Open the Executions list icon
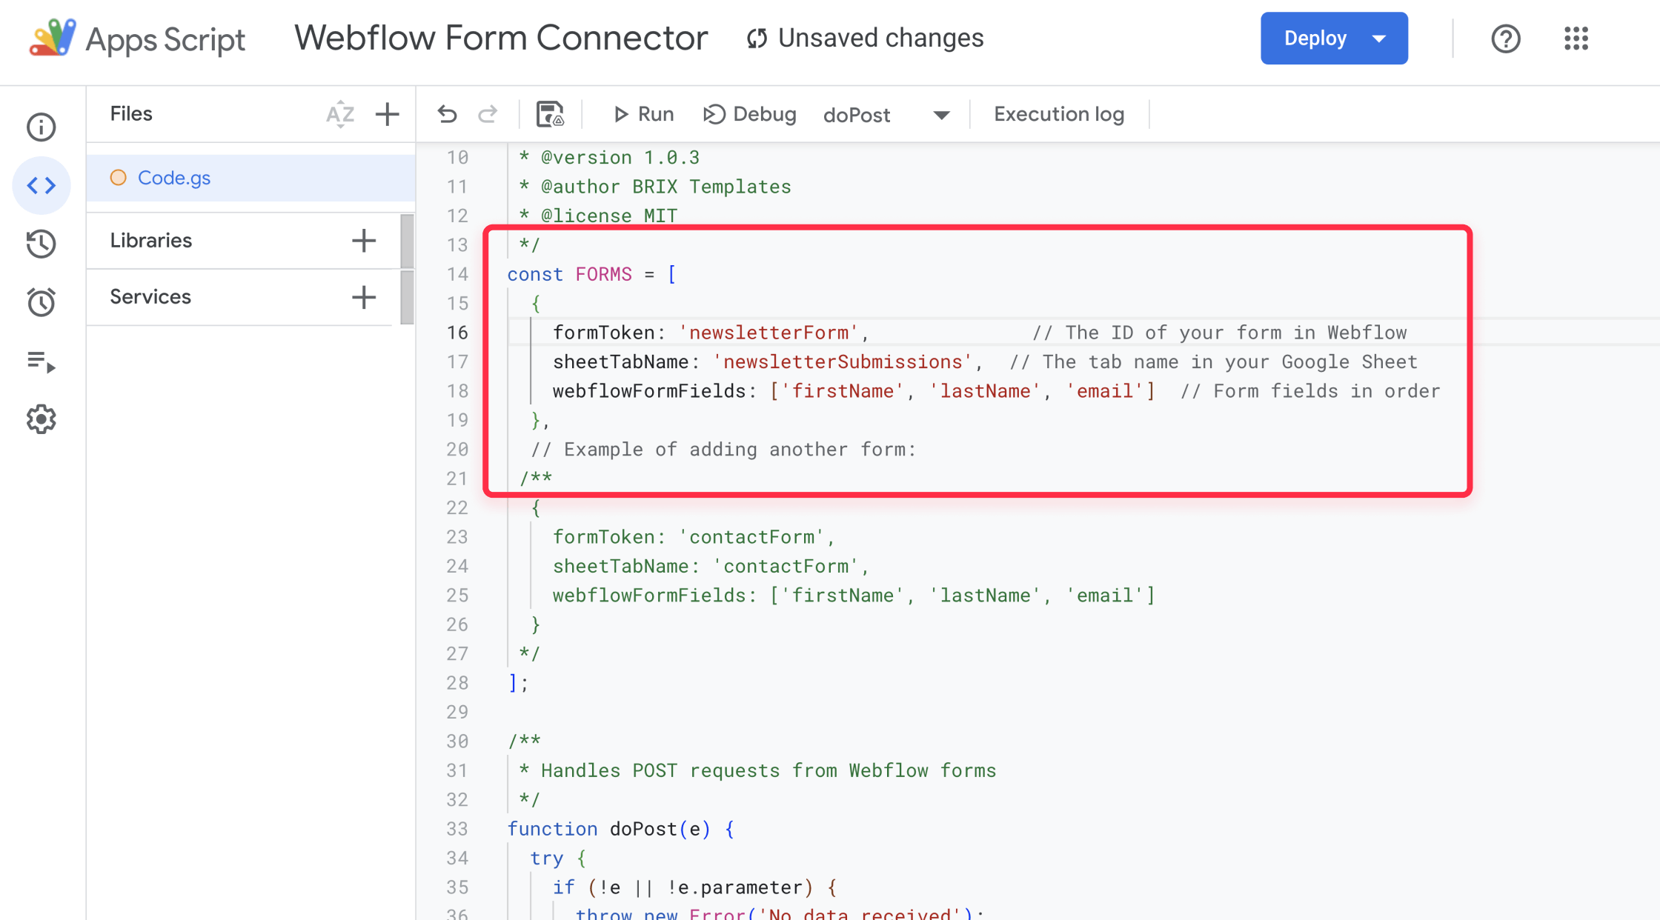This screenshot has width=1660, height=920. (41, 361)
